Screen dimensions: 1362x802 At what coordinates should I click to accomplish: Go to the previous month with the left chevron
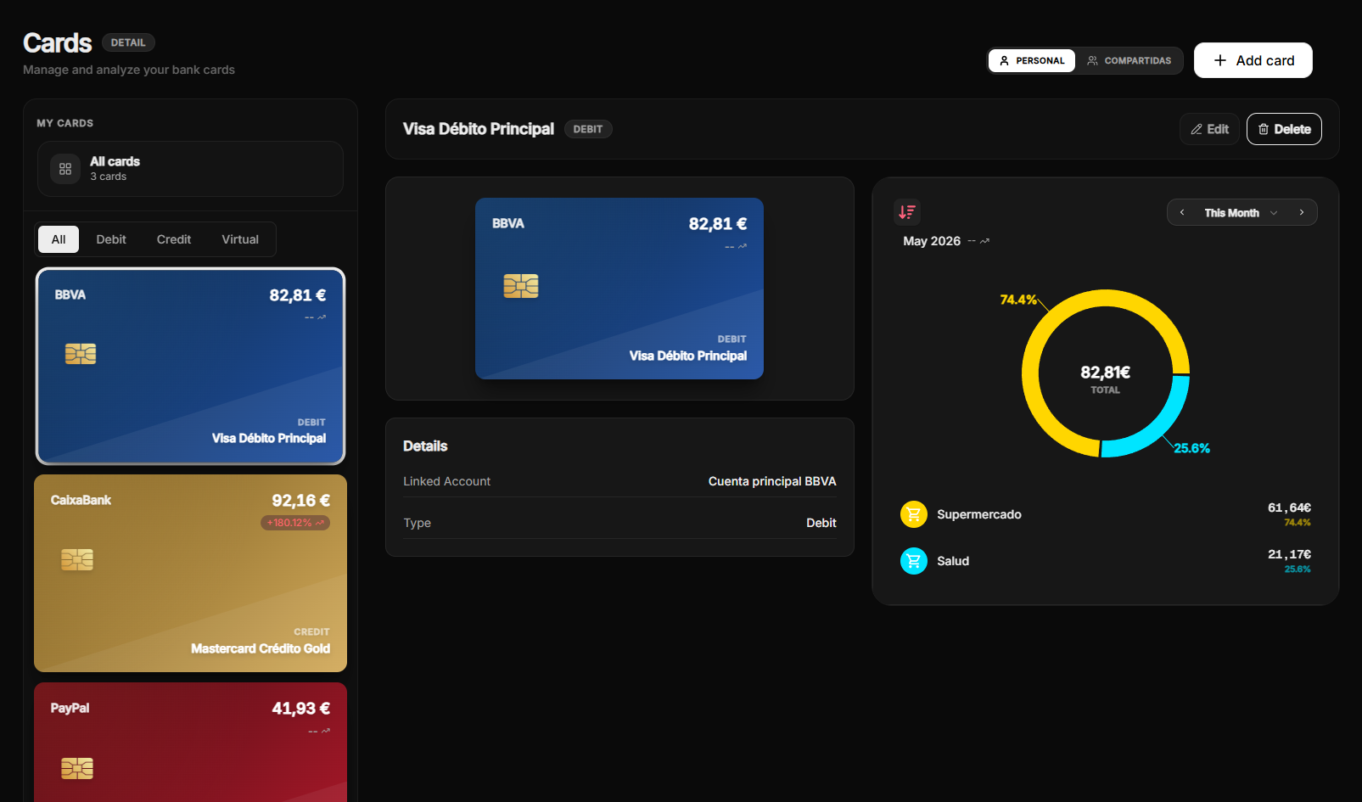pyautogui.click(x=1182, y=213)
